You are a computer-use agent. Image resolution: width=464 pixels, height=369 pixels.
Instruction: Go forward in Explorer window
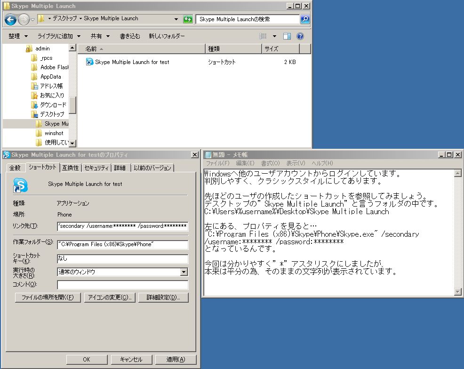[24, 19]
